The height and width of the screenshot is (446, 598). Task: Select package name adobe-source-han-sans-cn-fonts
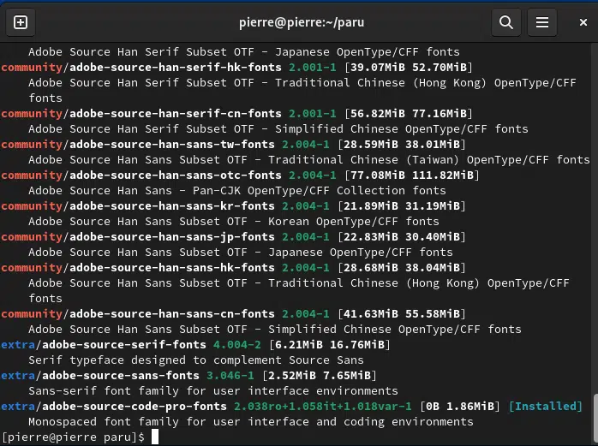point(172,314)
